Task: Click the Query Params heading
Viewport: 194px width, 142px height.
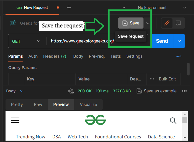Action: point(22,68)
